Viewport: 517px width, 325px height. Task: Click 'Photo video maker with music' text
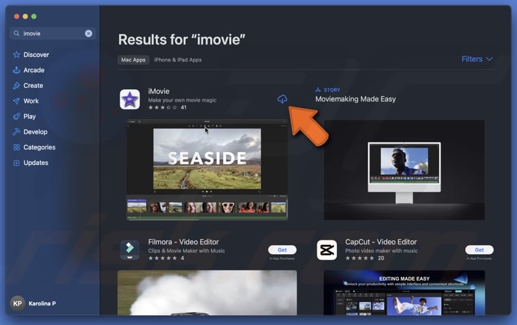pos(382,251)
